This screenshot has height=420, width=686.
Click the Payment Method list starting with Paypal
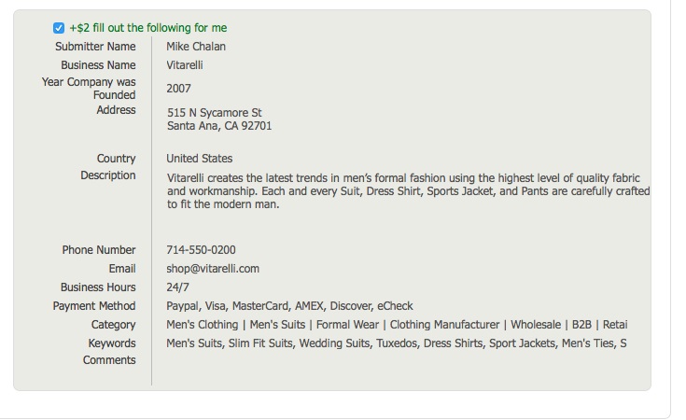pos(289,306)
